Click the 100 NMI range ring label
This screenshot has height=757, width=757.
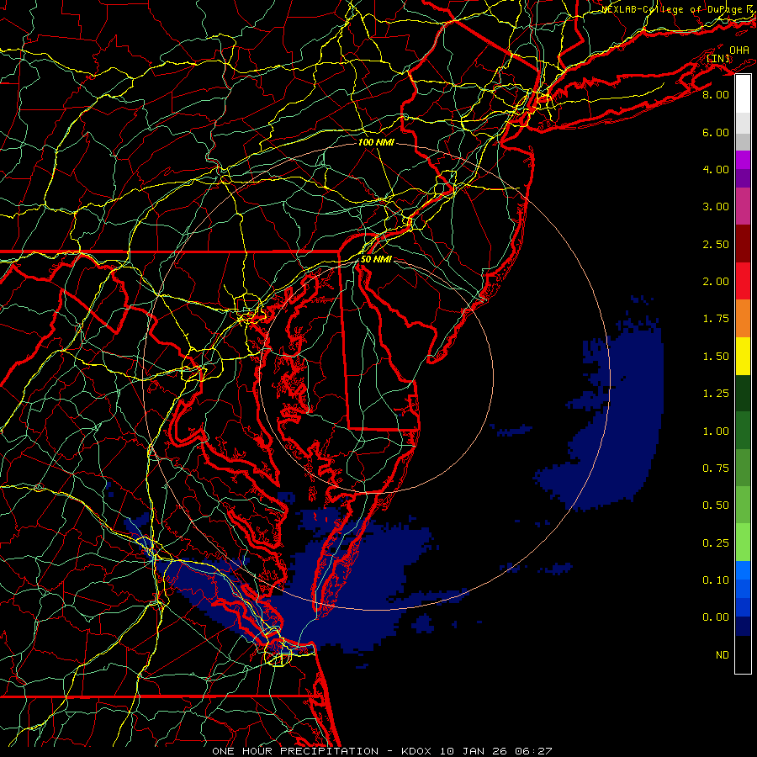click(x=376, y=142)
